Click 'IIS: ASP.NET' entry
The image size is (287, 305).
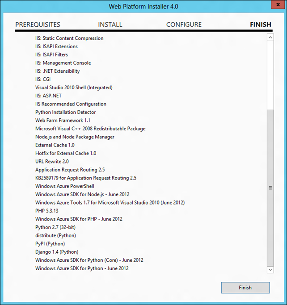pos(48,96)
